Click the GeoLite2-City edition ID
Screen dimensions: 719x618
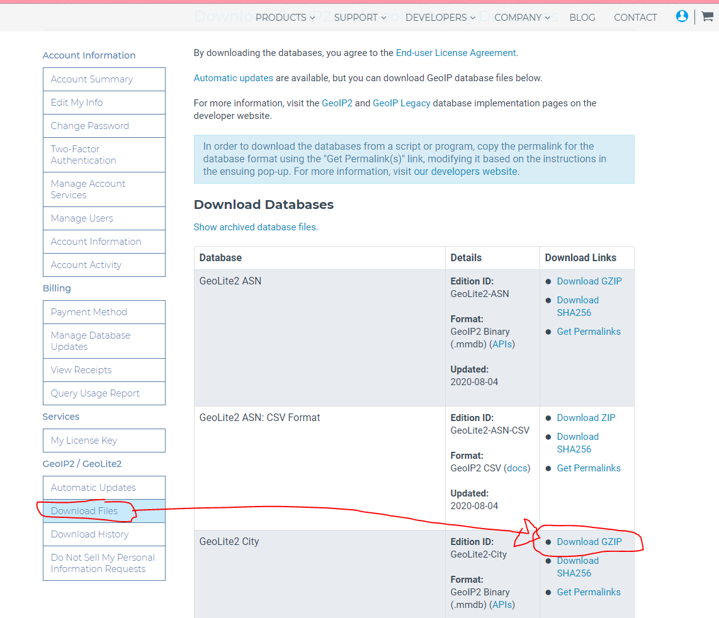tap(478, 554)
